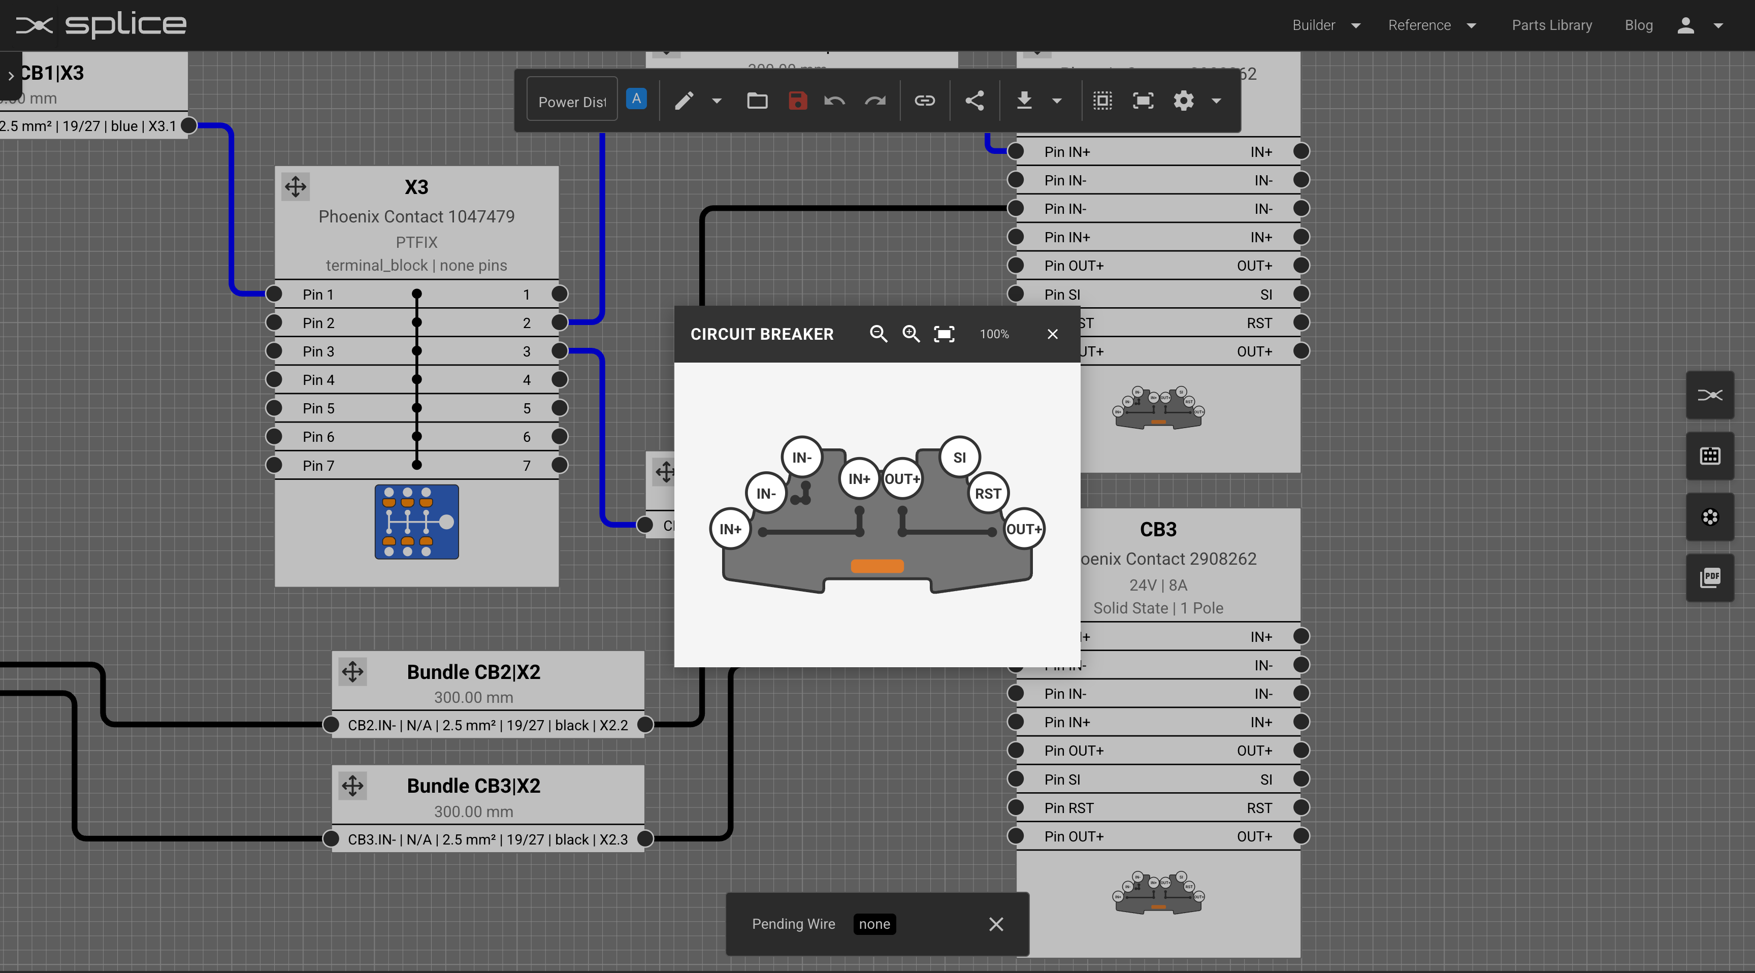Click the Power Dist name field
Screen dimensions: 1755x973
tap(572, 102)
